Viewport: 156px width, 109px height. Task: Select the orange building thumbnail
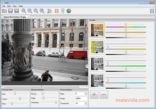tap(97, 30)
